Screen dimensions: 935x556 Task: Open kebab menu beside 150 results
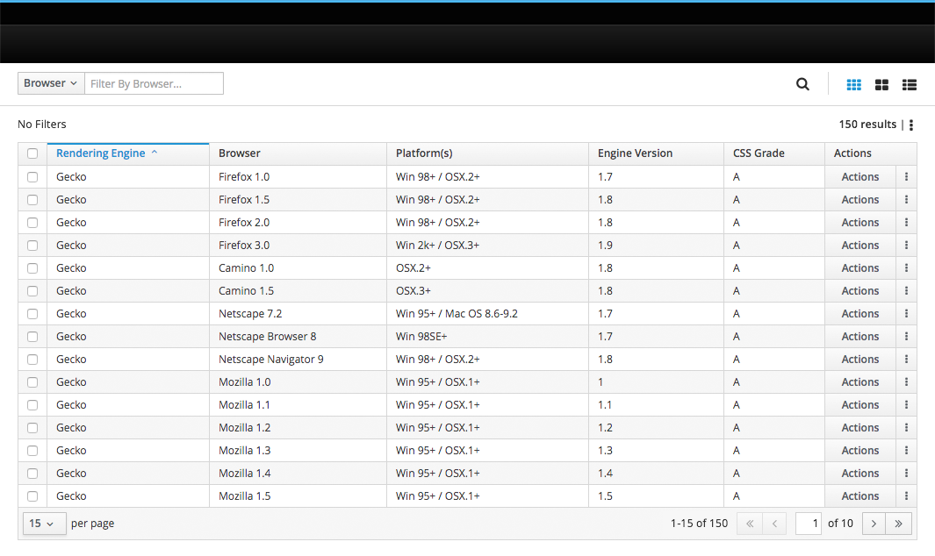[x=911, y=125]
